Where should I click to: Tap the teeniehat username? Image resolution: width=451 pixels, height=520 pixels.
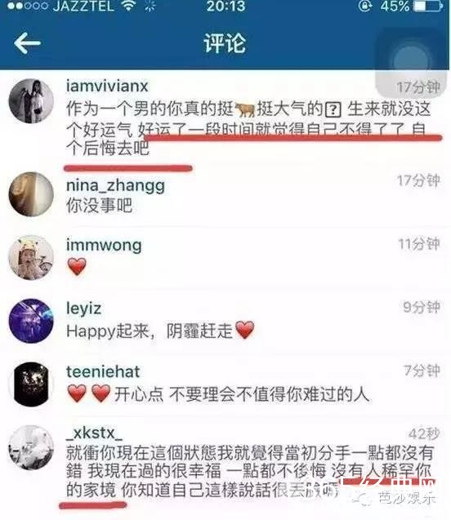tap(103, 371)
